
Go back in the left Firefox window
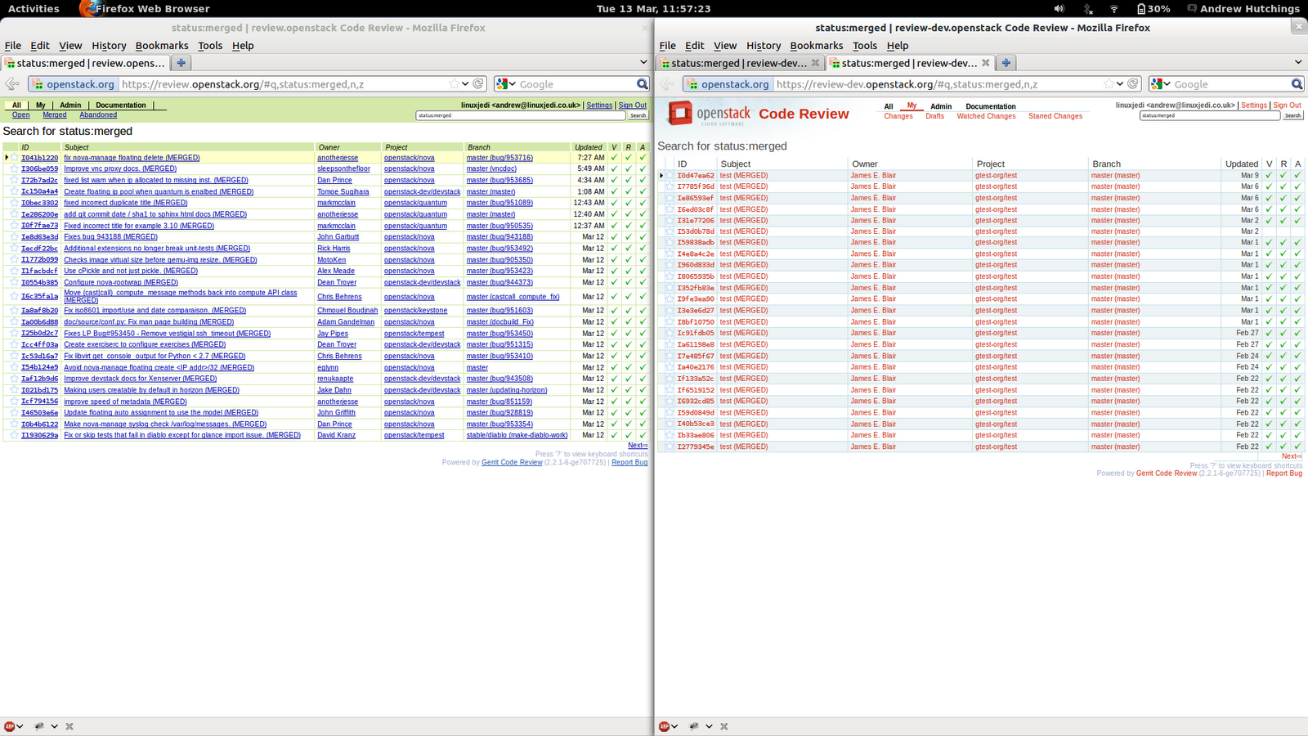(x=12, y=83)
